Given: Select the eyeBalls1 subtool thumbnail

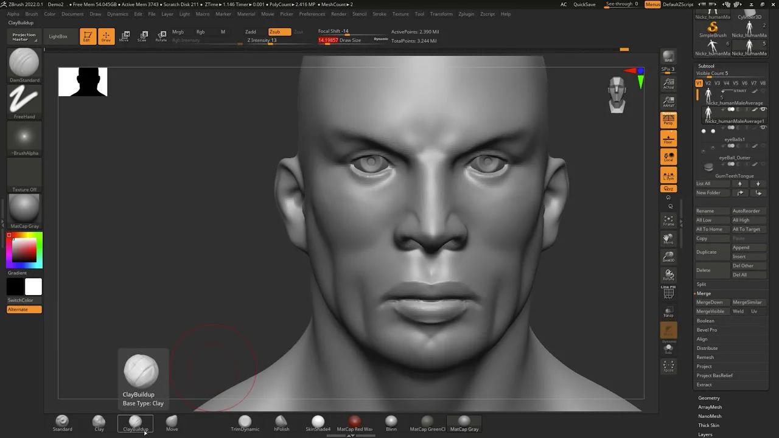Looking at the screenshot, I should [708, 131].
